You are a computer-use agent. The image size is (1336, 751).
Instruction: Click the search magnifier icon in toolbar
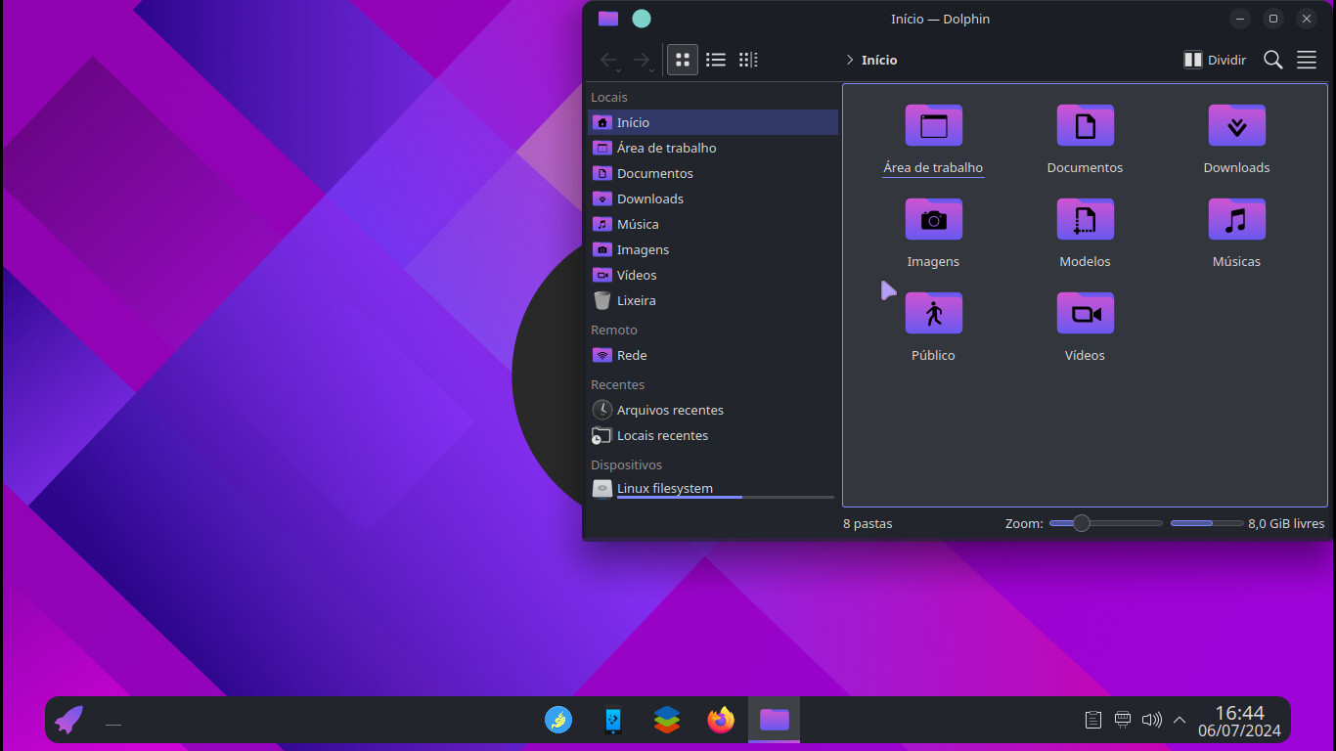point(1272,60)
